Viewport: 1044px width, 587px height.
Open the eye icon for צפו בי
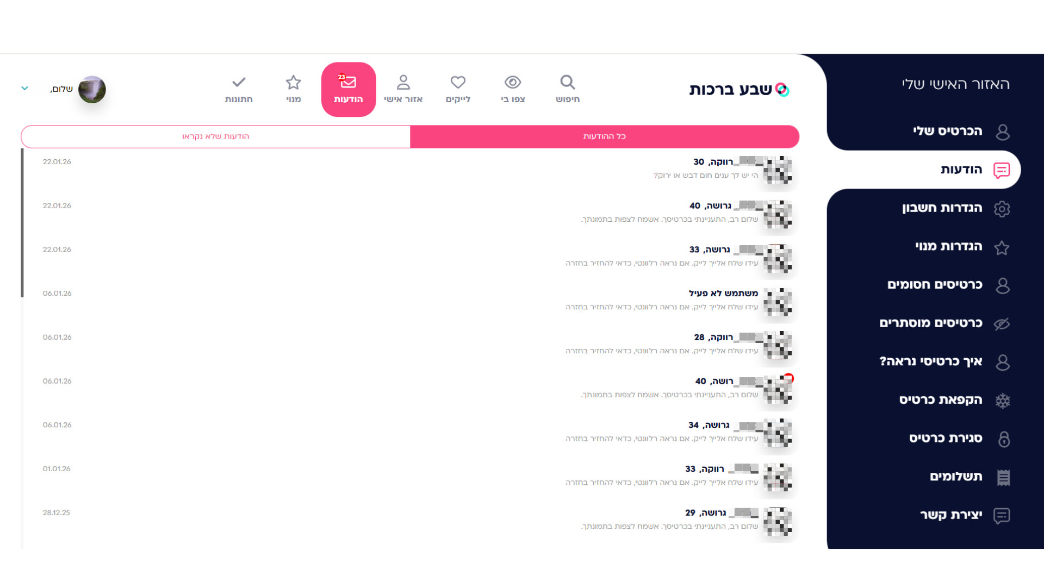[513, 82]
